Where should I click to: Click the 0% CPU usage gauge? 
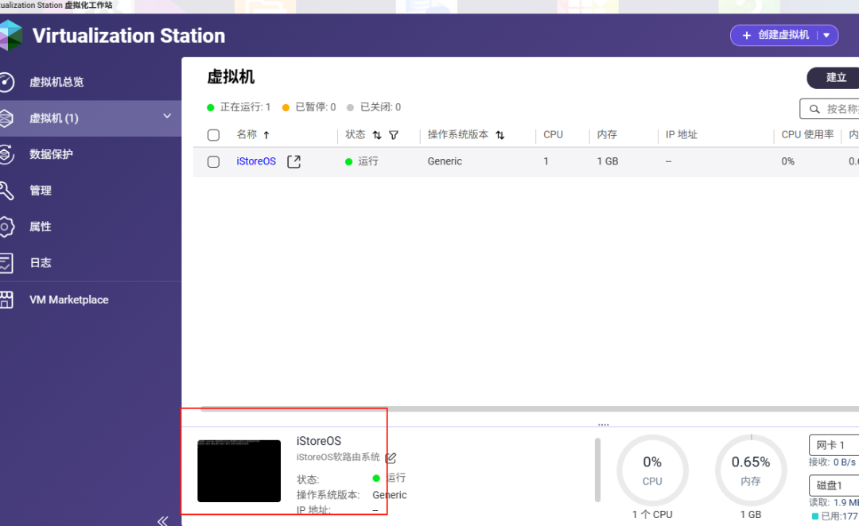pyautogui.click(x=652, y=470)
